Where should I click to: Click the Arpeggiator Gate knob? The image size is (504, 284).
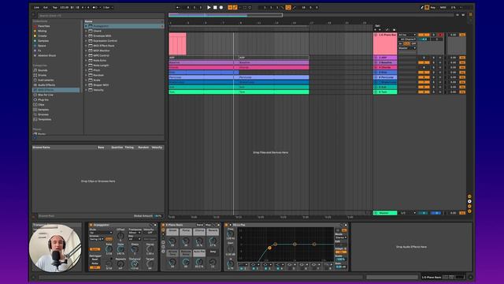pyautogui.click(x=120, y=249)
